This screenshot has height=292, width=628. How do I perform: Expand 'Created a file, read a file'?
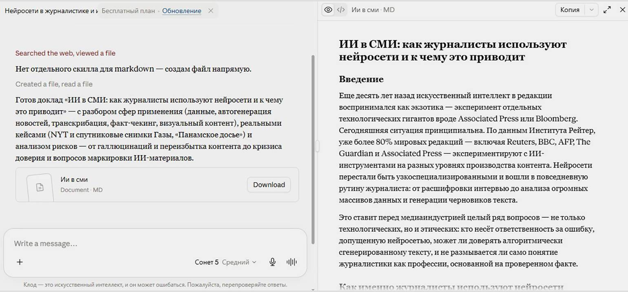[54, 84]
